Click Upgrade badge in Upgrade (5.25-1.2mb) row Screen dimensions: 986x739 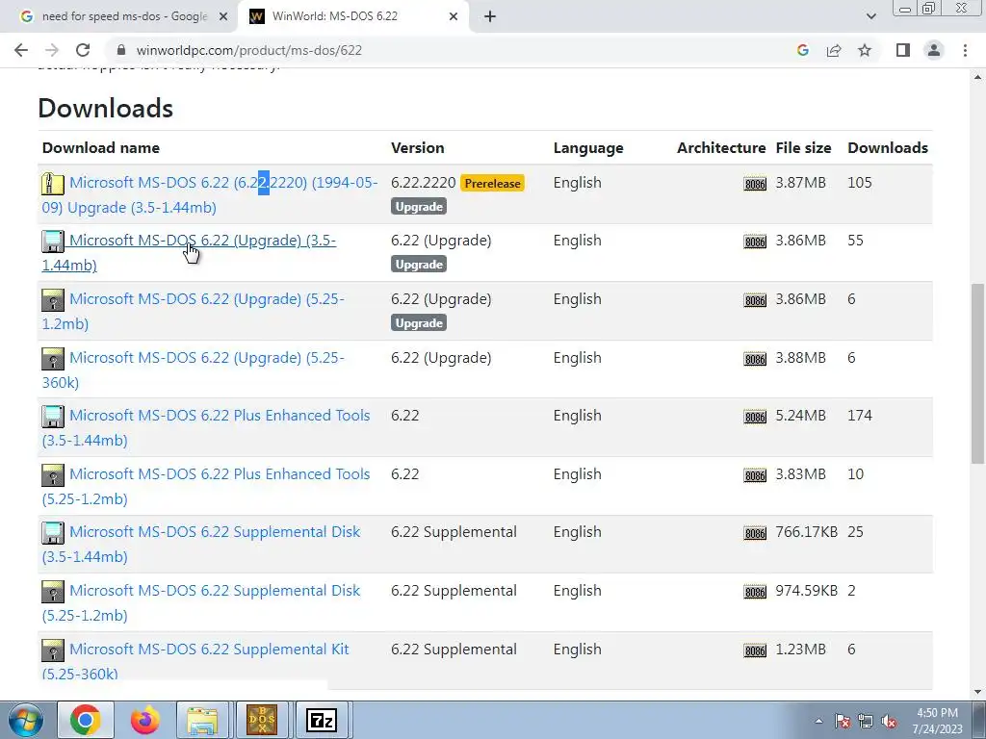(419, 323)
